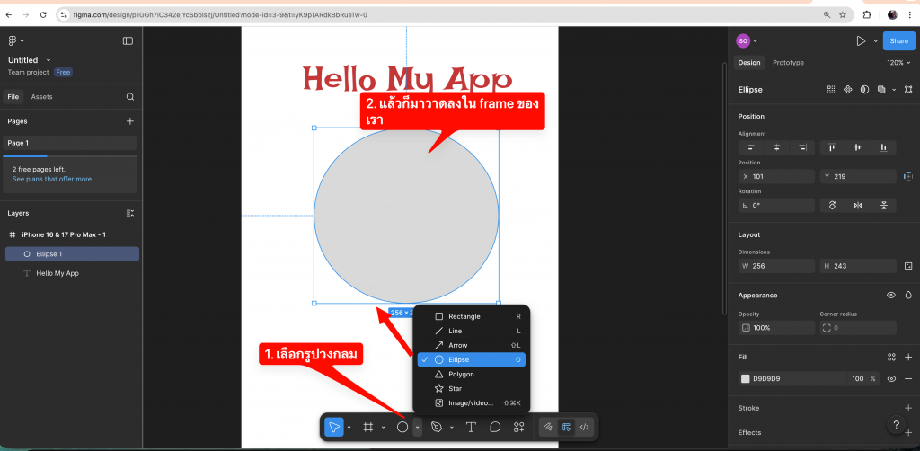920x451 pixels.
Task: Add a new page with plus icon
Action: [130, 121]
